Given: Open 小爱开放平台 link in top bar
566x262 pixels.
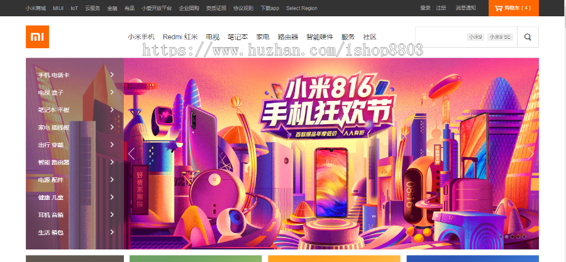Looking at the screenshot, I should [x=157, y=8].
